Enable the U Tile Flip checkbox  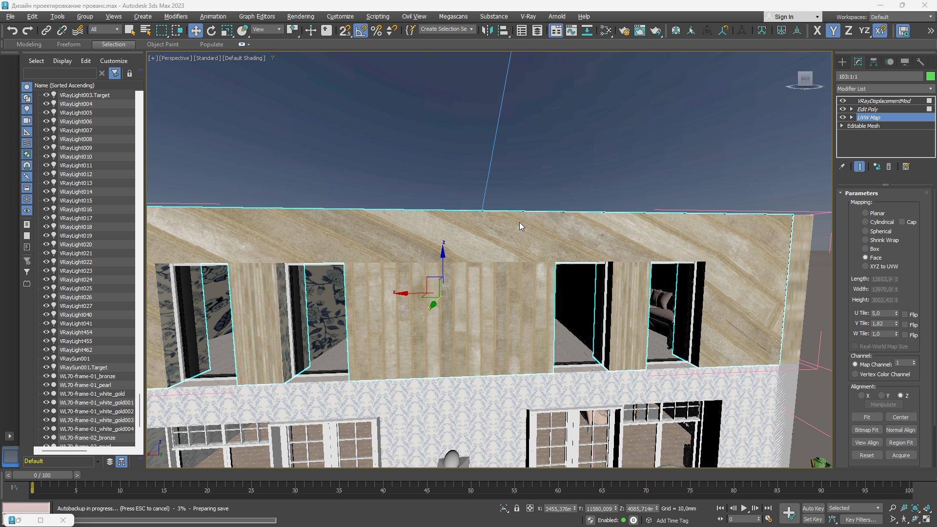click(905, 315)
